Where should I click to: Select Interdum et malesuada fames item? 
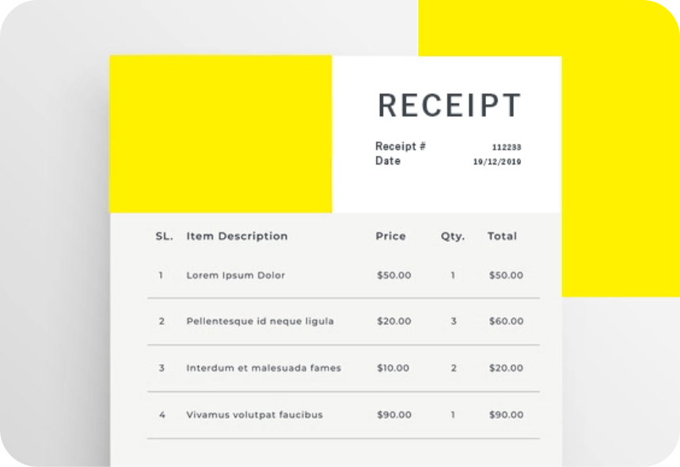[x=264, y=368]
